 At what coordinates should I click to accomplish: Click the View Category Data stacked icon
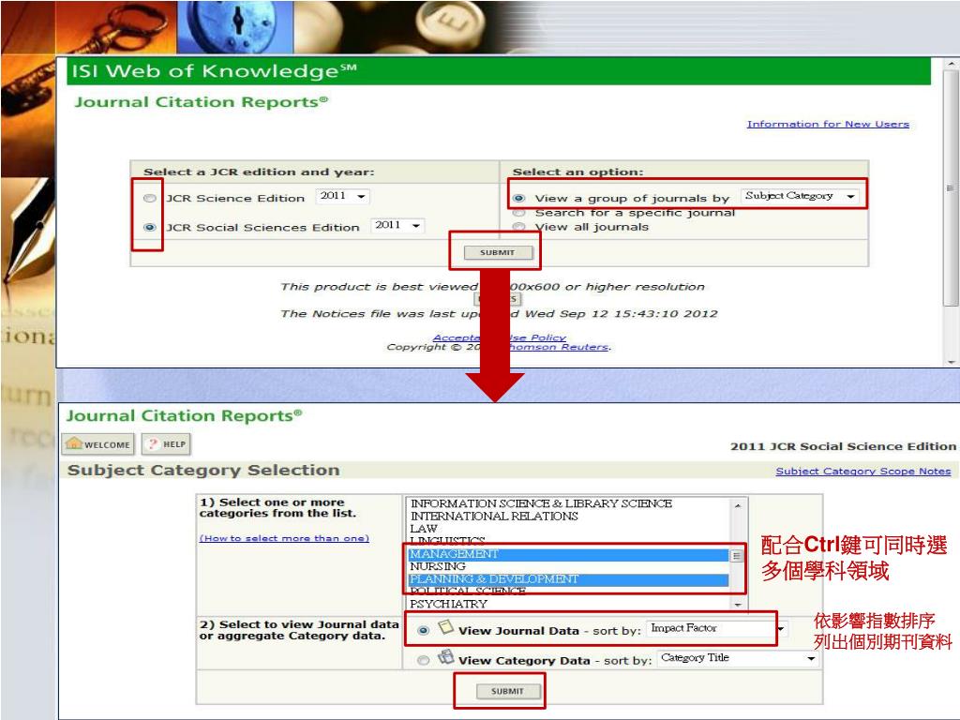[445, 657]
